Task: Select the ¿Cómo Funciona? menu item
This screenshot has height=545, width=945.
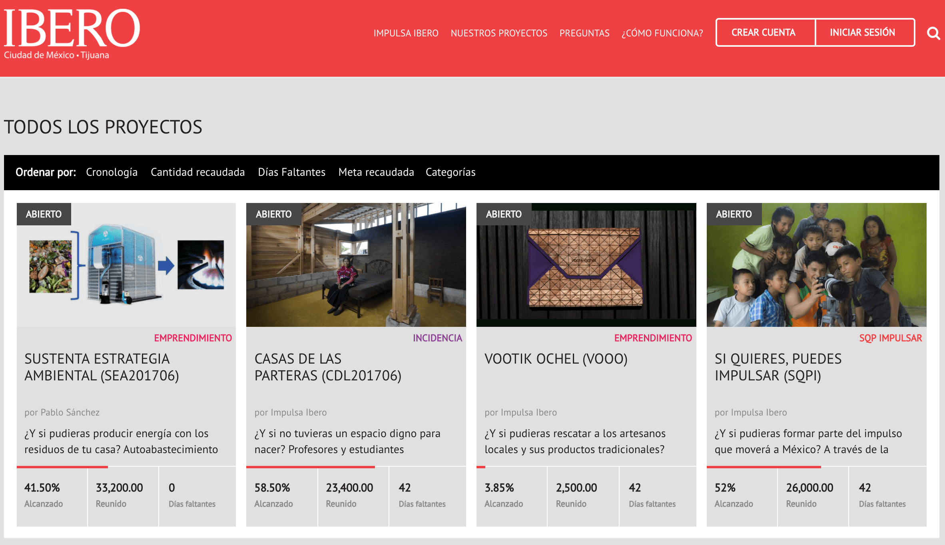Action: pos(662,33)
